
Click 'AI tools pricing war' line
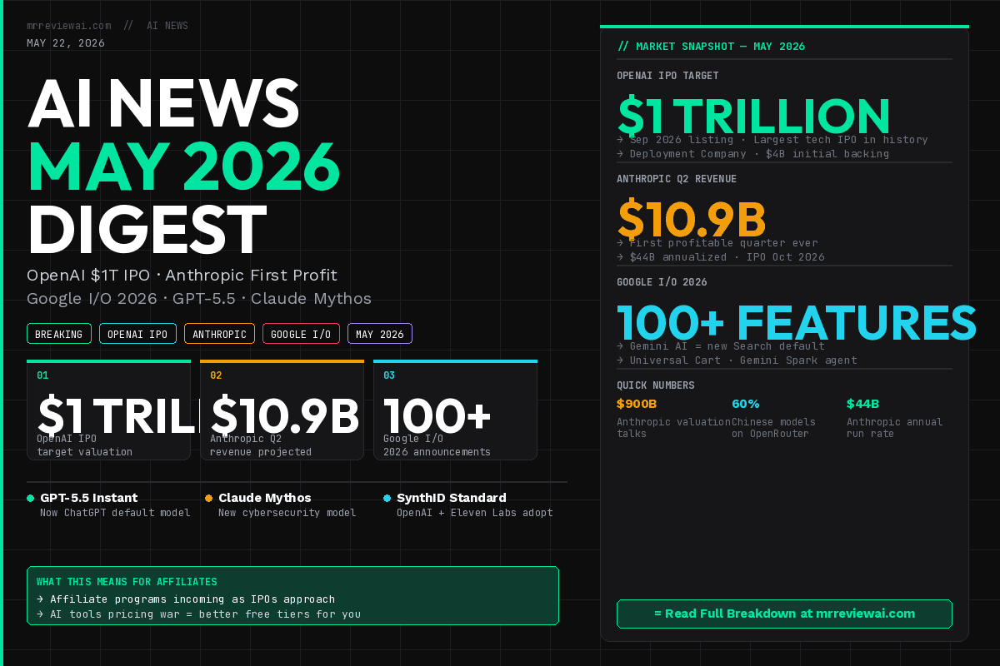click(x=198, y=614)
